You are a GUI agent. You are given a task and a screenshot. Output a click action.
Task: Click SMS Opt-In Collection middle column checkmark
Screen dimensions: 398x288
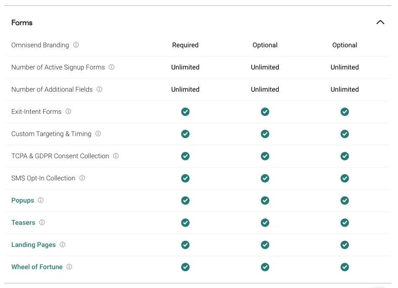pyautogui.click(x=265, y=178)
